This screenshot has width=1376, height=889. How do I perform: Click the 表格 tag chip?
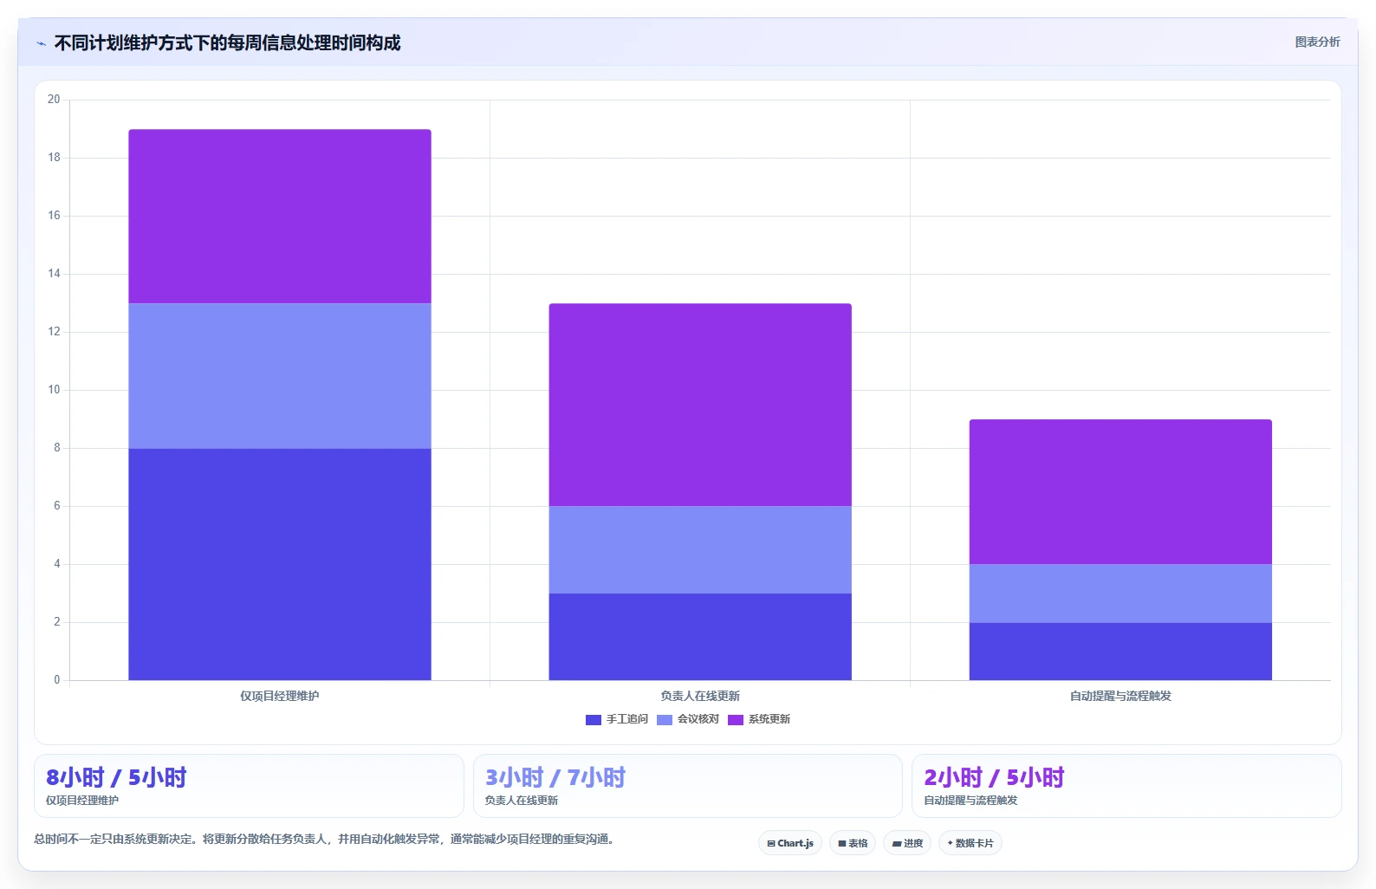point(853,843)
